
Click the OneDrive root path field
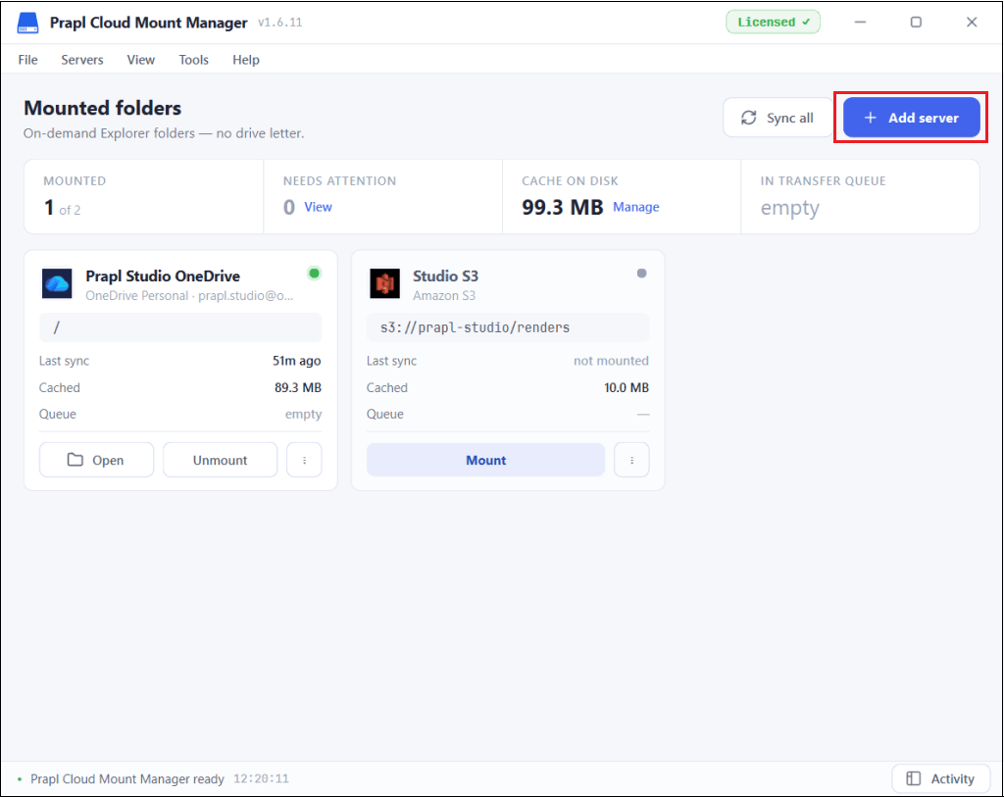click(180, 327)
